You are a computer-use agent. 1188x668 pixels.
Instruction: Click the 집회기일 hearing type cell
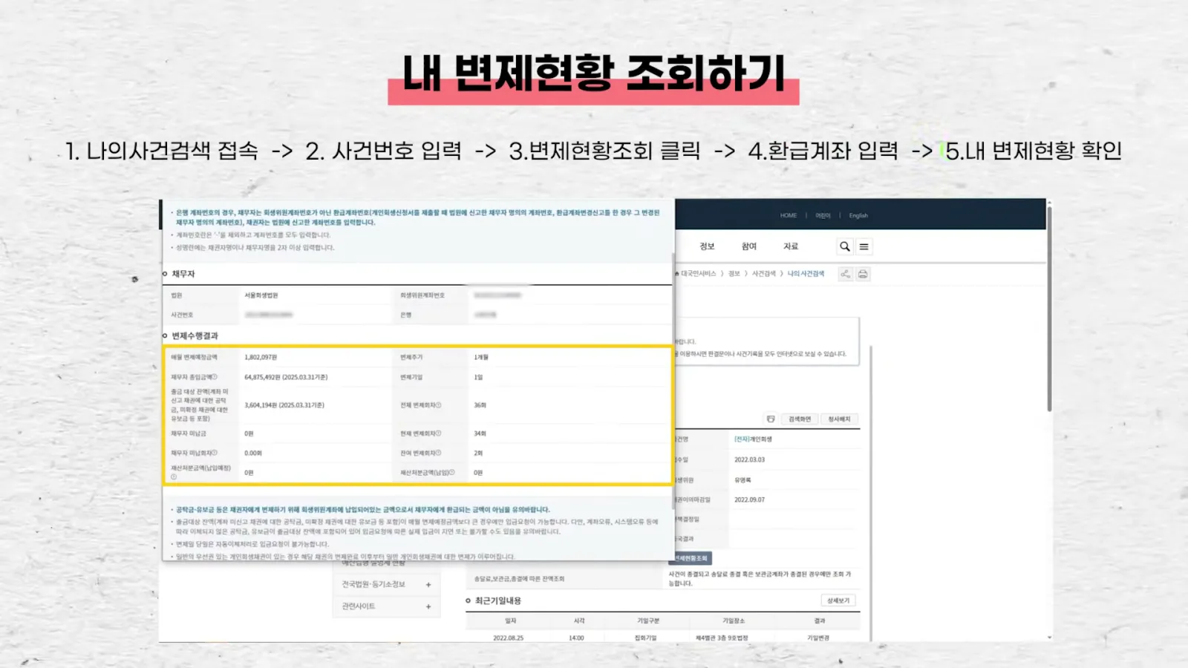(x=645, y=638)
